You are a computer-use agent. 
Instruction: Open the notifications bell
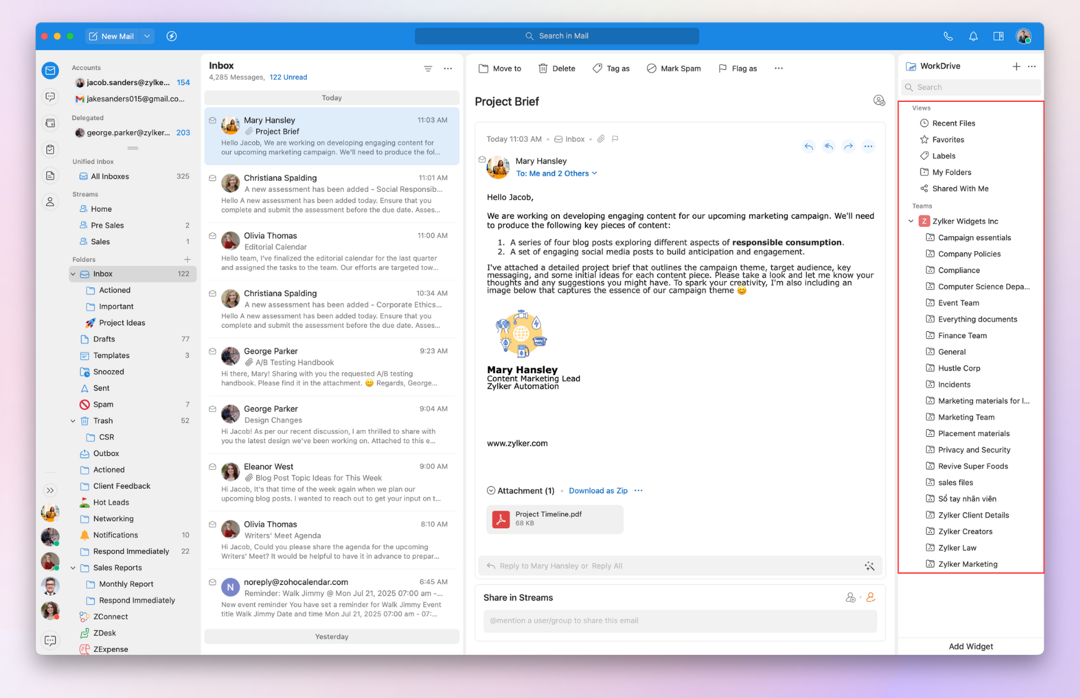(x=973, y=36)
